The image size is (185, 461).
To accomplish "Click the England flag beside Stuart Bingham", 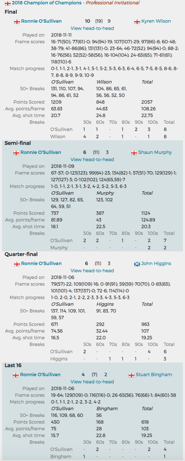I will pos(131,375).
